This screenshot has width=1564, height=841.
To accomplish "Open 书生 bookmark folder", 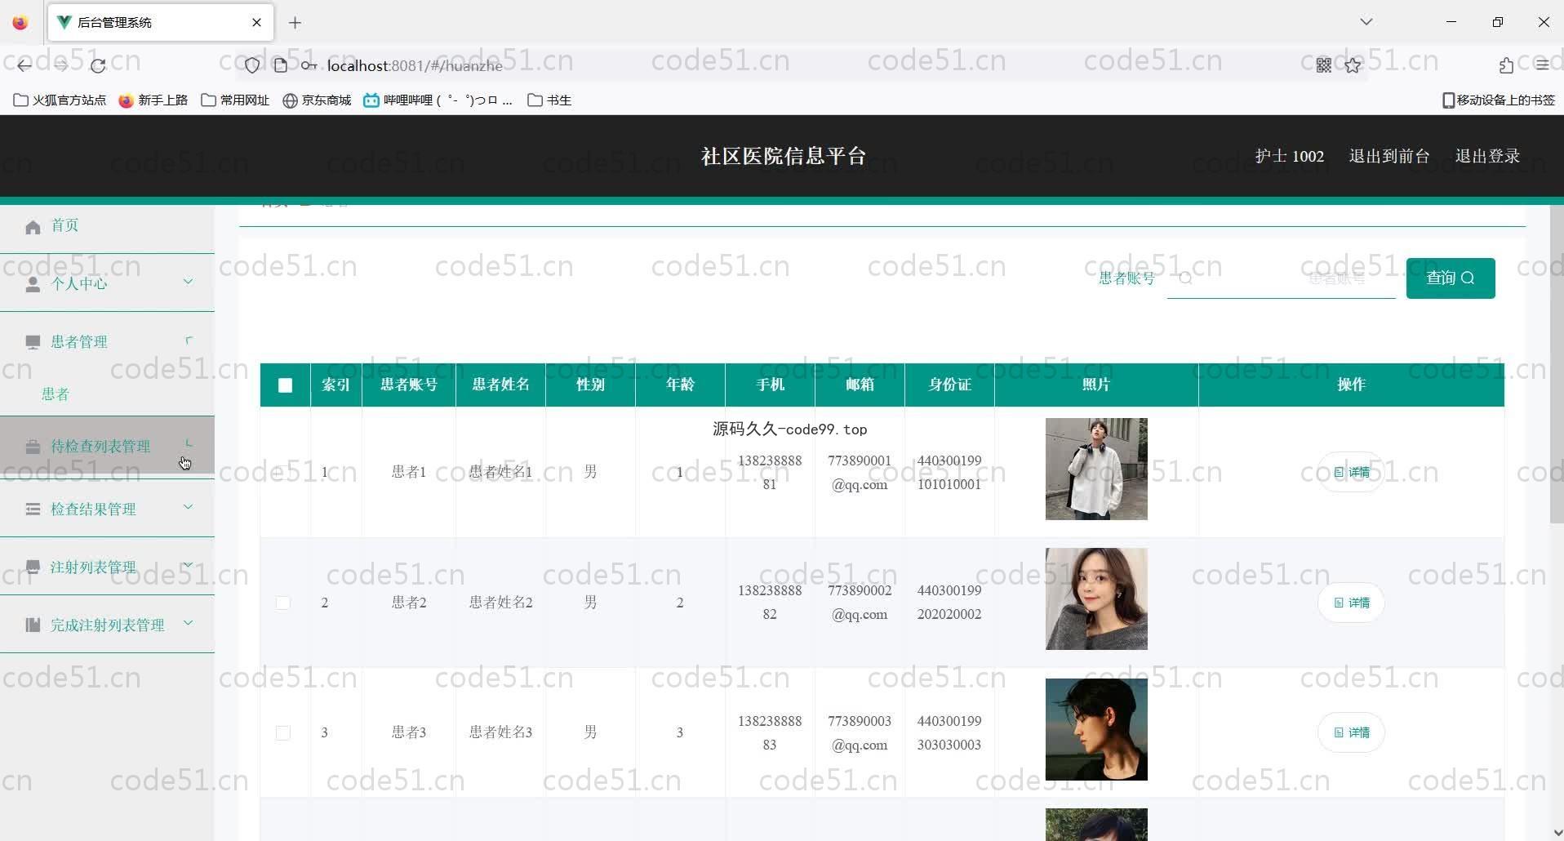I will (549, 100).
